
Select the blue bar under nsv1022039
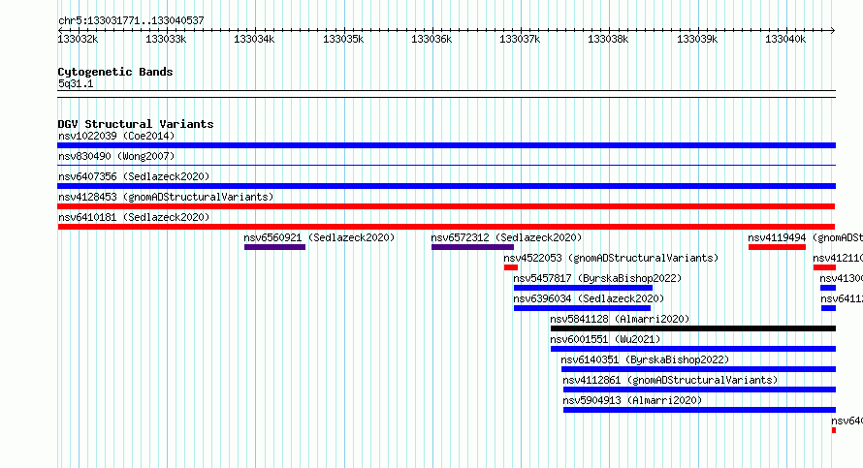446,145
